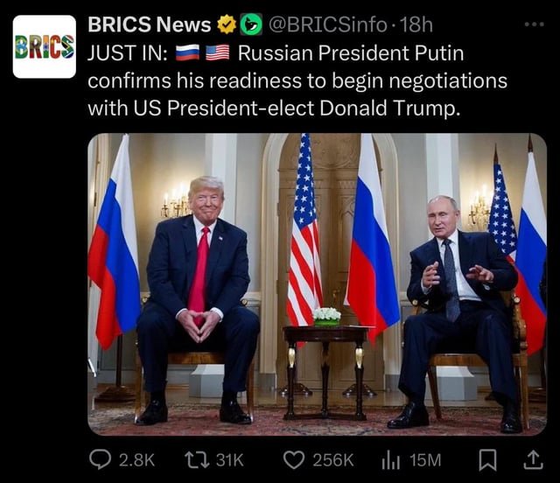Repost using the retweet arrows icon
This screenshot has width=560, height=483.
[x=197, y=459]
